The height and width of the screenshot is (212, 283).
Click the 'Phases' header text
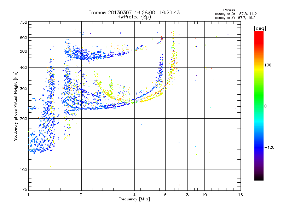pyautogui.click(x=229, y=10)
